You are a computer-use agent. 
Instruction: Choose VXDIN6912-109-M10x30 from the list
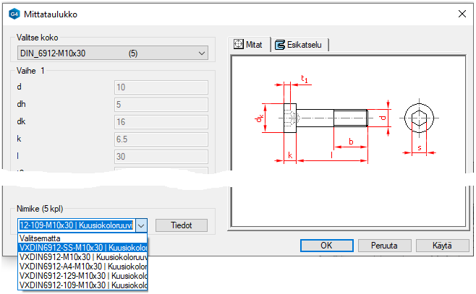coord(82,285)
